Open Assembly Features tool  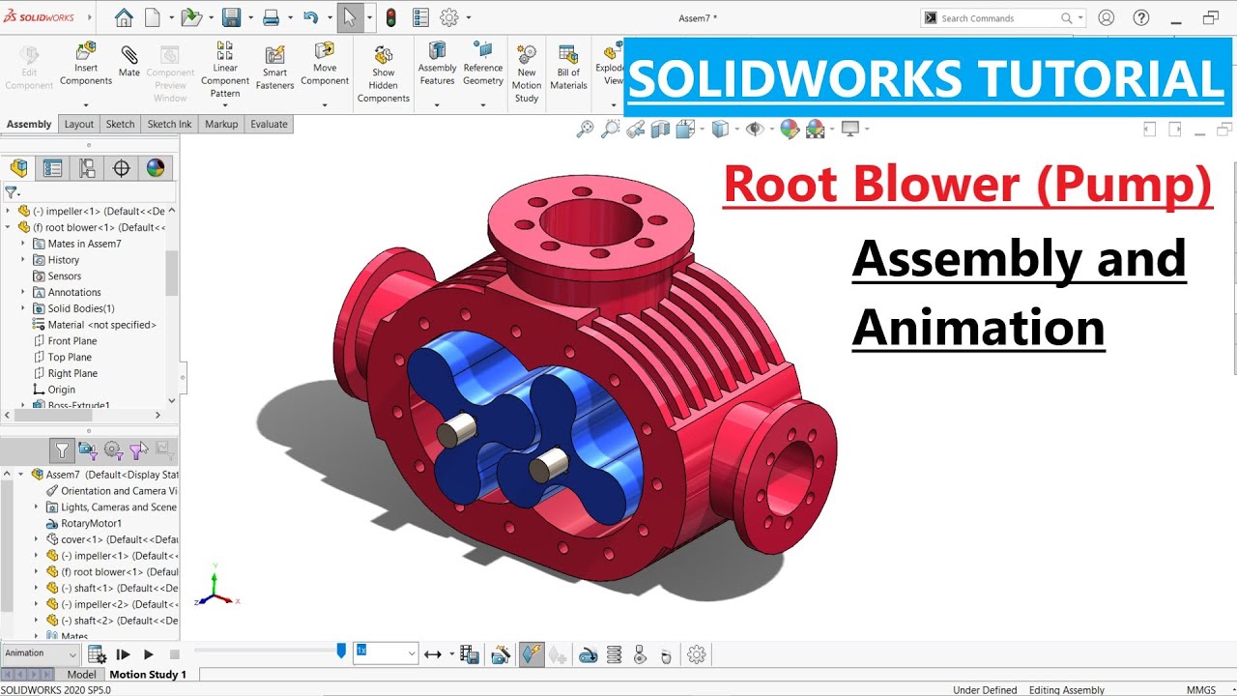(437, 64)
